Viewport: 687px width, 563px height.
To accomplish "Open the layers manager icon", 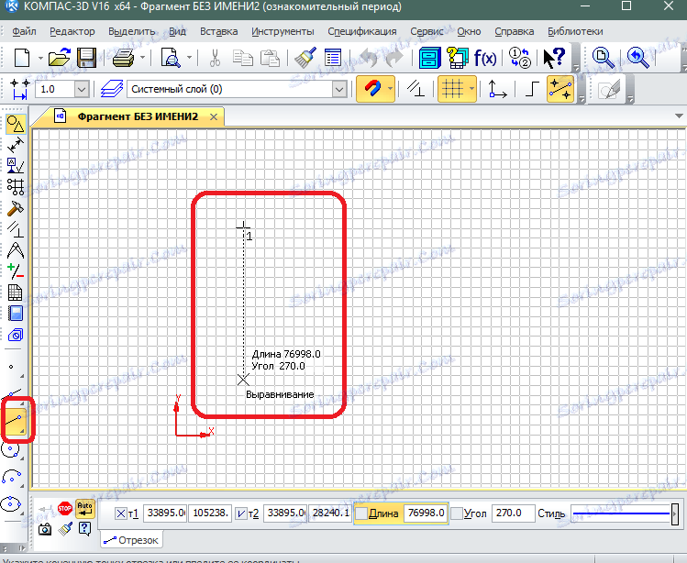I will tap(112, 89).
